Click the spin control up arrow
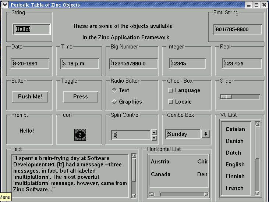This screenshot has width=269, height=202. 154,133
